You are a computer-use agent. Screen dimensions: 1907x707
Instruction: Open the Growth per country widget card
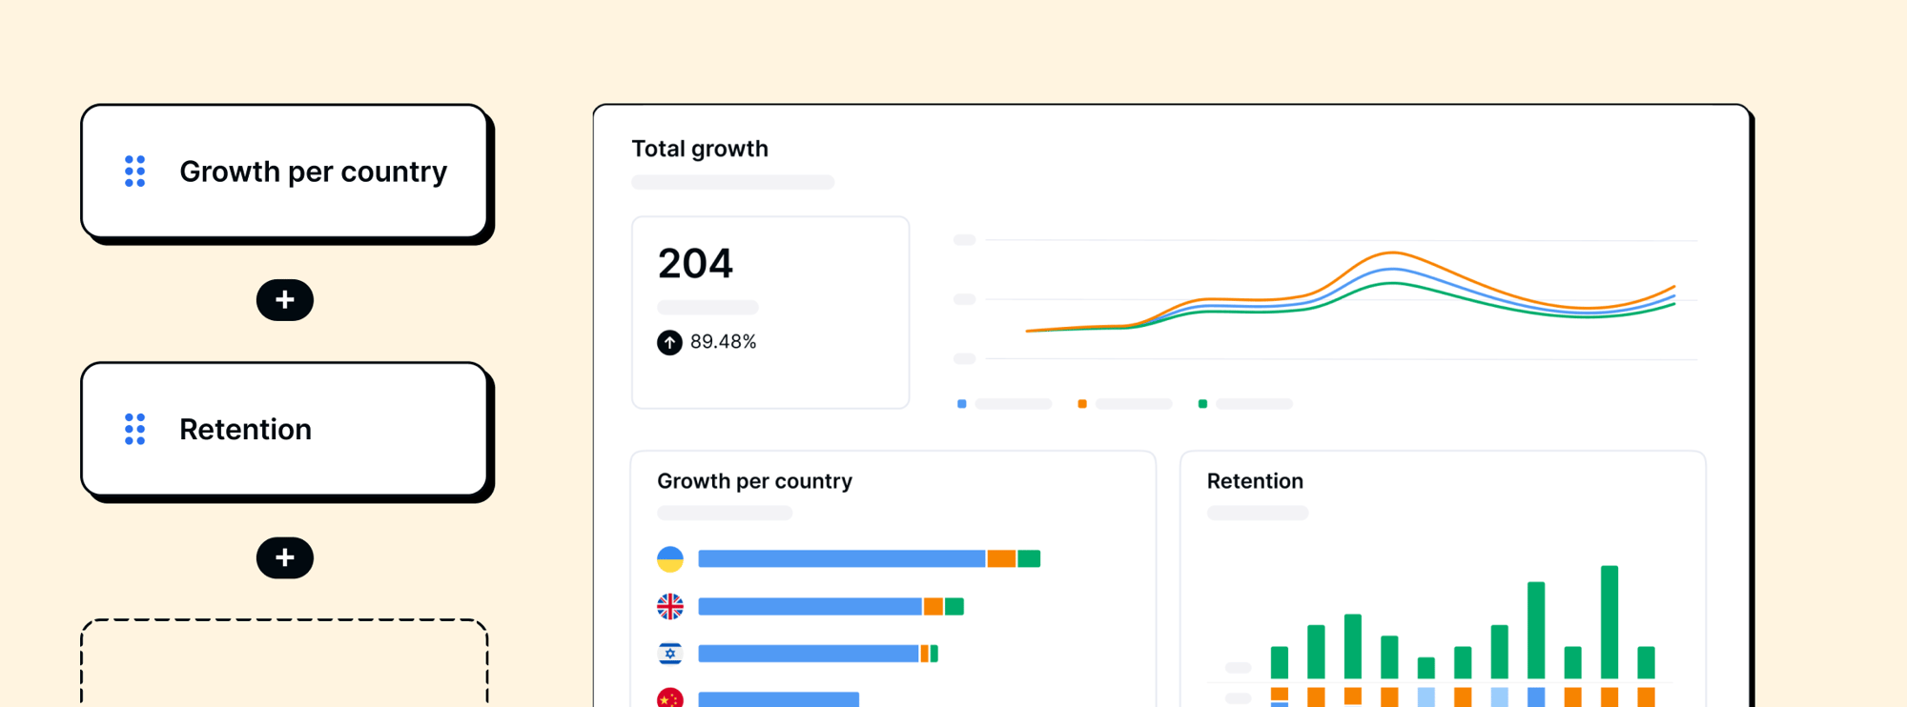click(x=285, y=172)
